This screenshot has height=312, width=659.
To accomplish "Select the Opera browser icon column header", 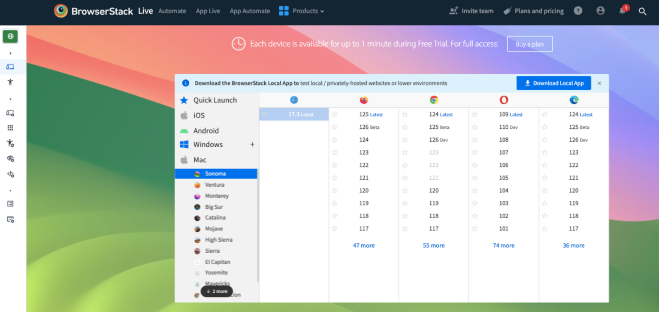I will pos(504,100).
